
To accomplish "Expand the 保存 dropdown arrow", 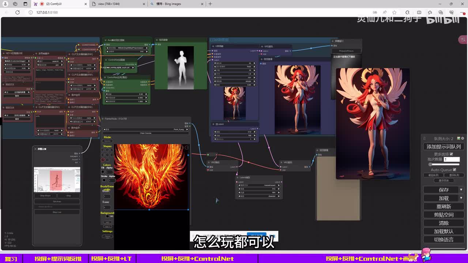I will [x=461, y=190].
